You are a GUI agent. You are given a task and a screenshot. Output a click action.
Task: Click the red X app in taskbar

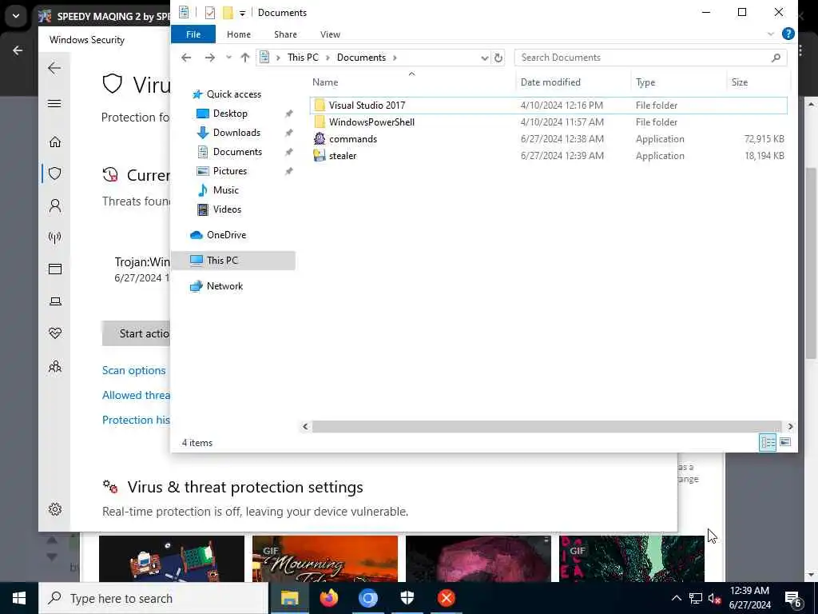pos(446,598)
